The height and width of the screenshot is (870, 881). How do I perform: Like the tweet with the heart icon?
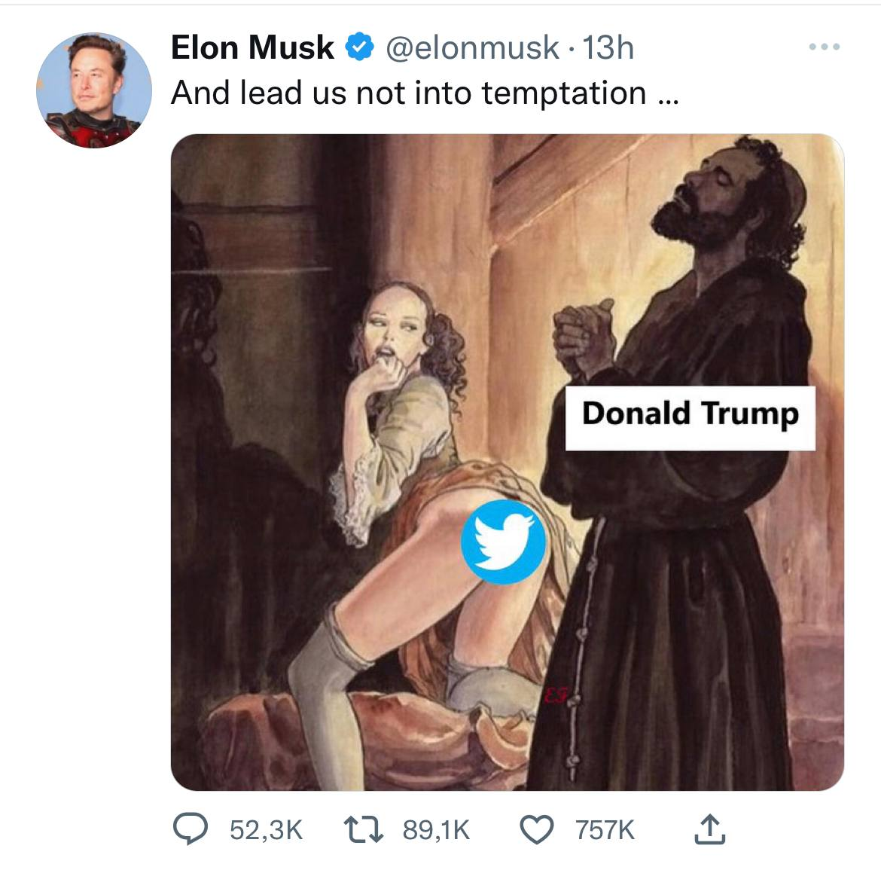537,830
